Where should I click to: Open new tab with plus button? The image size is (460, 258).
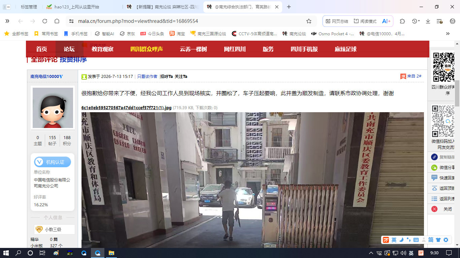[x=289, y=7]
